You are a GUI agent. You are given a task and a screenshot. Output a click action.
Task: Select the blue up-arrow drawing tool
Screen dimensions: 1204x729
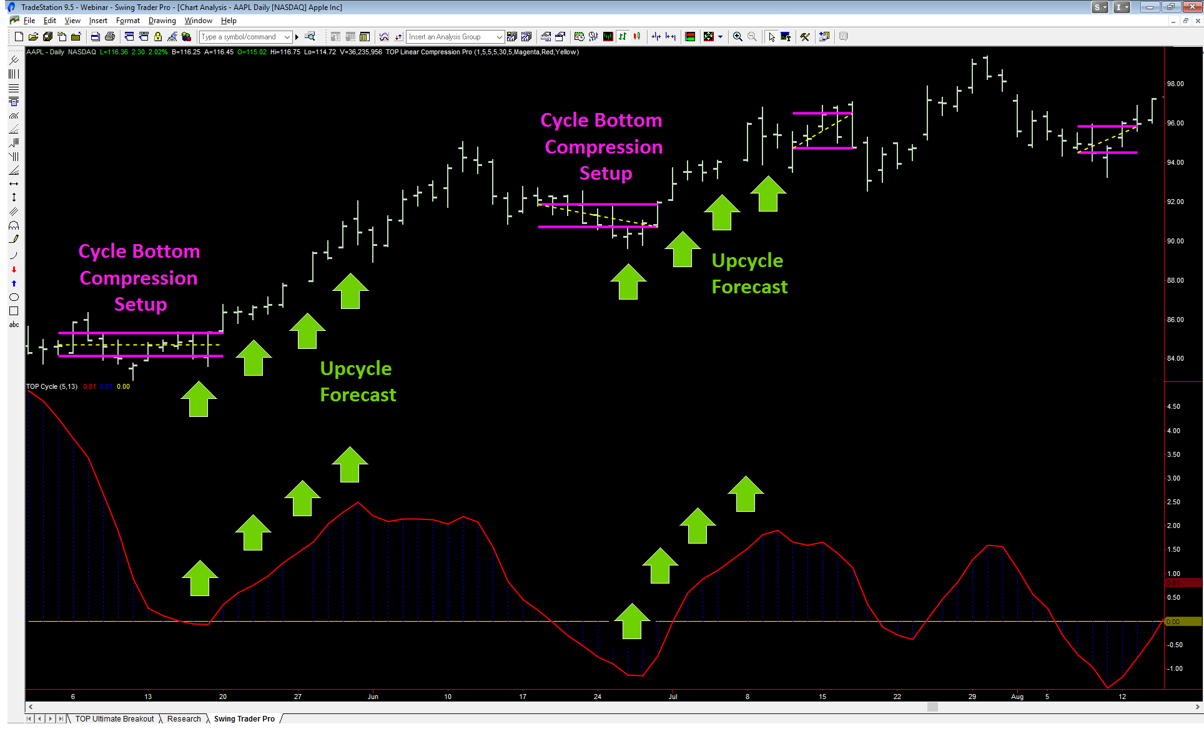coord(14,282)
